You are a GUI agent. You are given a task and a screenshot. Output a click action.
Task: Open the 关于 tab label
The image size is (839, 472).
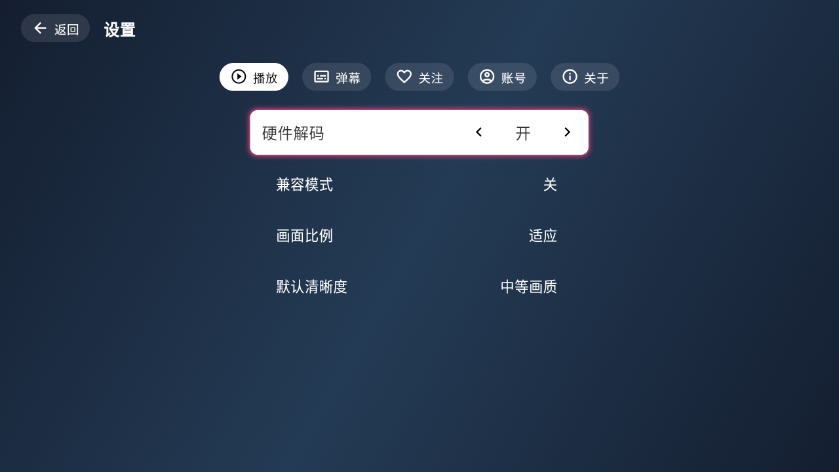click(596, 78)
